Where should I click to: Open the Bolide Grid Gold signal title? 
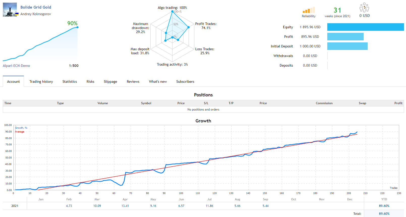pyautogui.click(x=36, y=7)
